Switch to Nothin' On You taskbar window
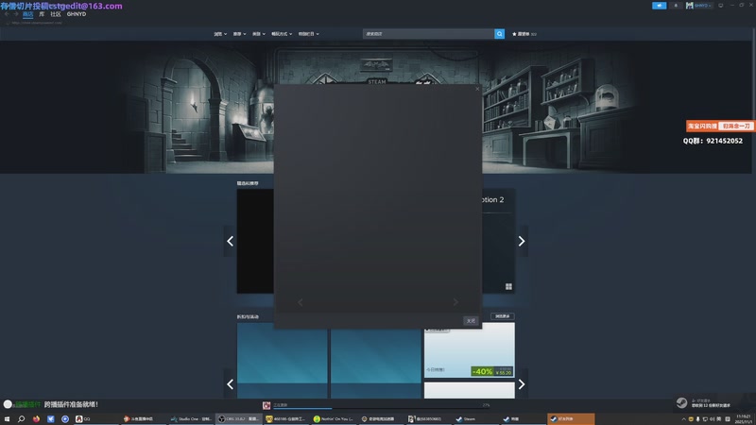Screen dimensions: 756x425 coord(333,419)
